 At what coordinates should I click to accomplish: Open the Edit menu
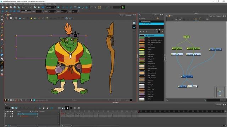click(6, 4)
